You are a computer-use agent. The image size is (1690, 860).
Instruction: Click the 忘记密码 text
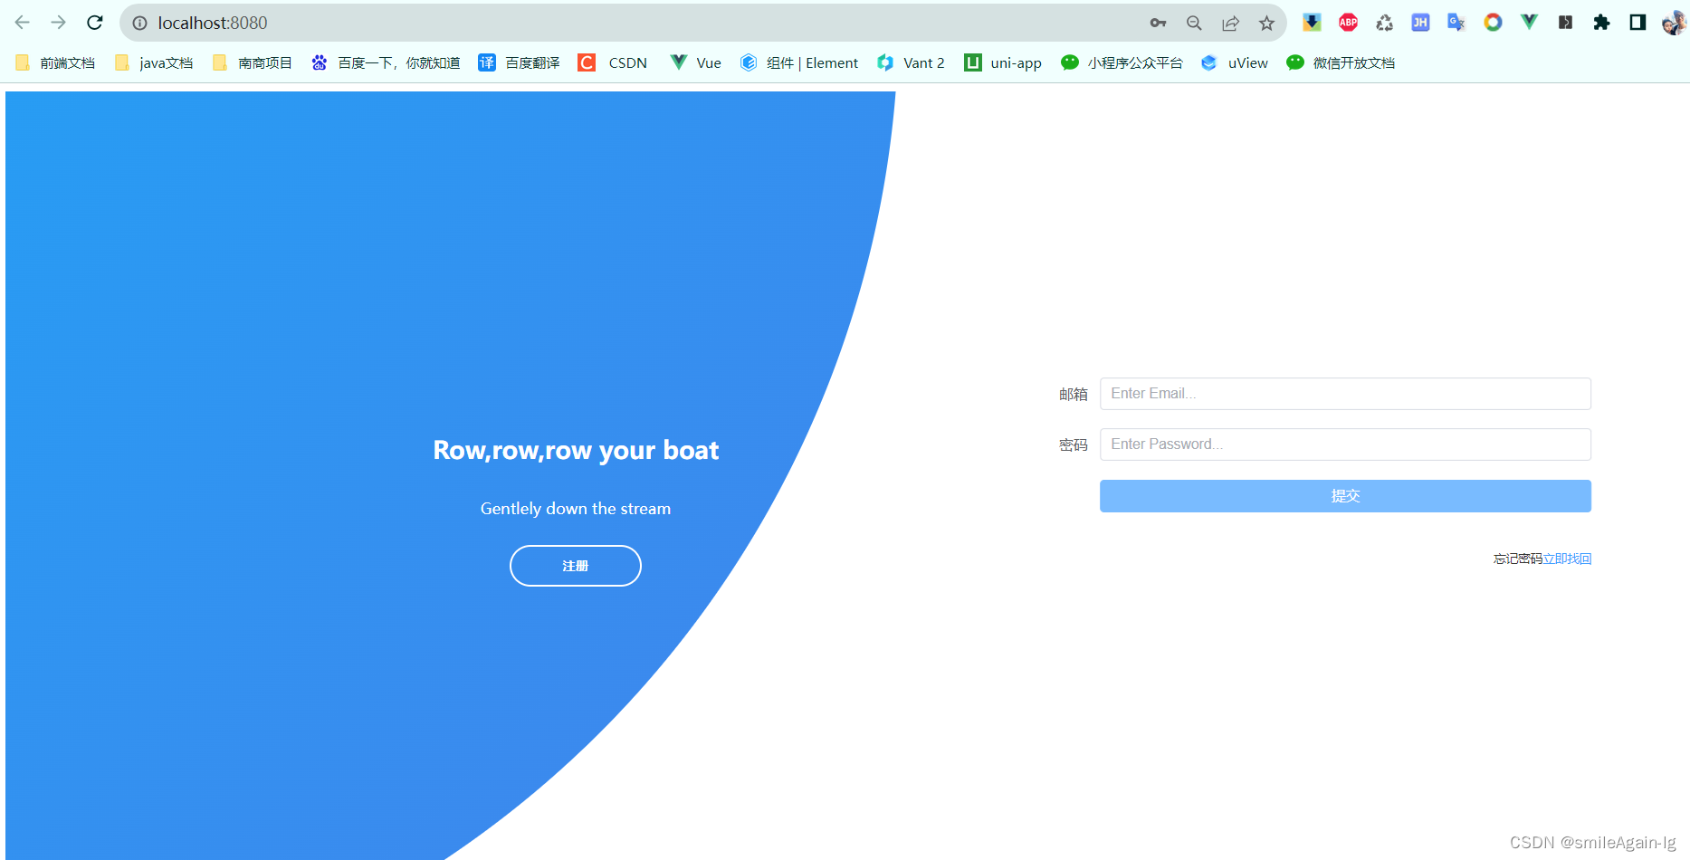tap(1518, 559)
